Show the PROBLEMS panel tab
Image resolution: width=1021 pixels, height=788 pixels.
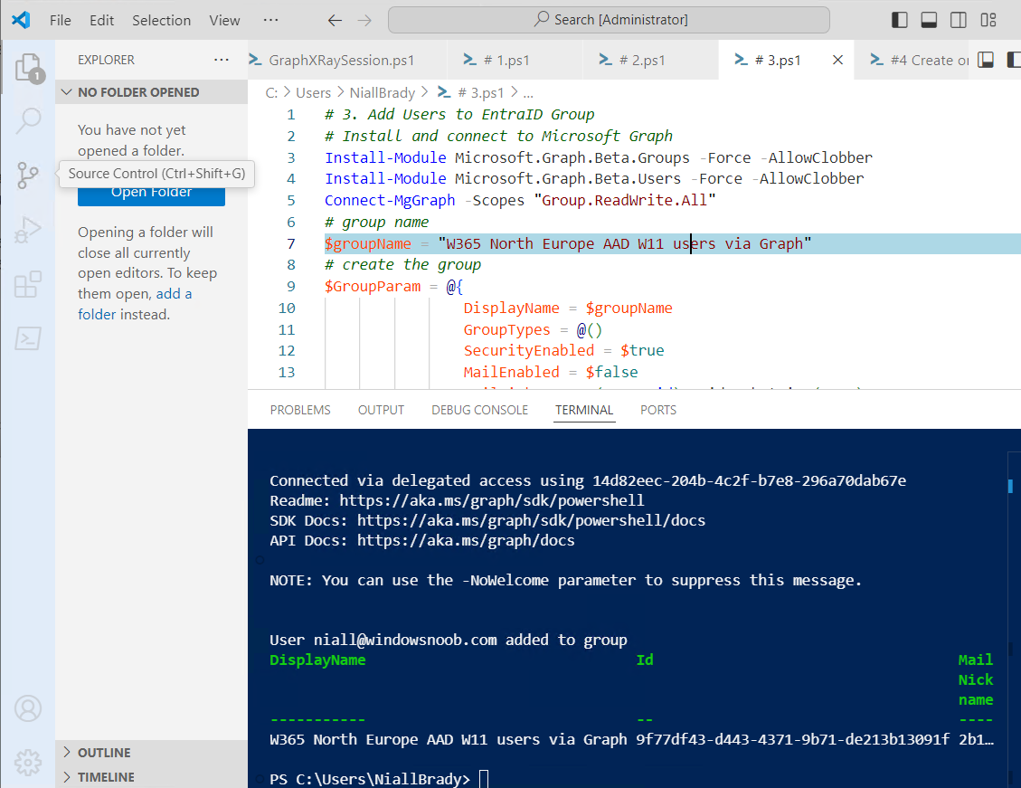click(x=300, y=410)
